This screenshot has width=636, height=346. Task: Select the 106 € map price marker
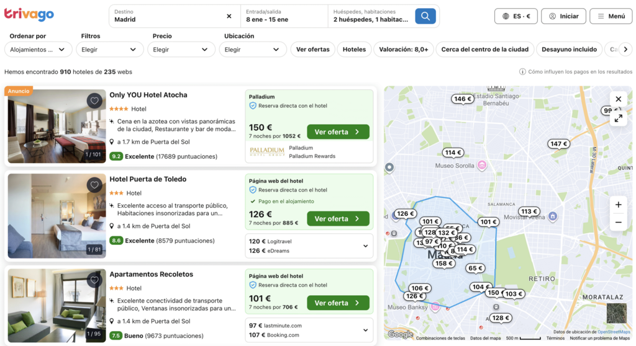coord(419,288)
